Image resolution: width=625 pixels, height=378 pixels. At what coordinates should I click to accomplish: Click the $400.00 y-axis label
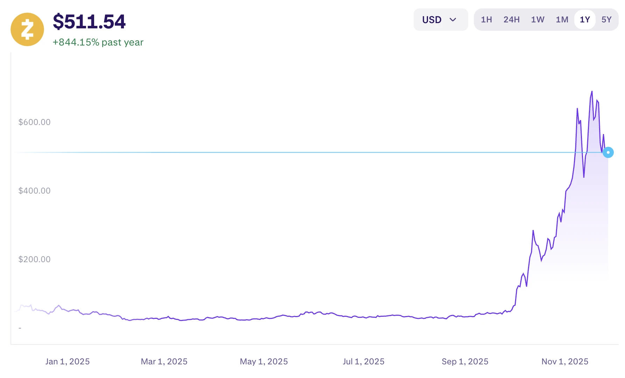34,191
